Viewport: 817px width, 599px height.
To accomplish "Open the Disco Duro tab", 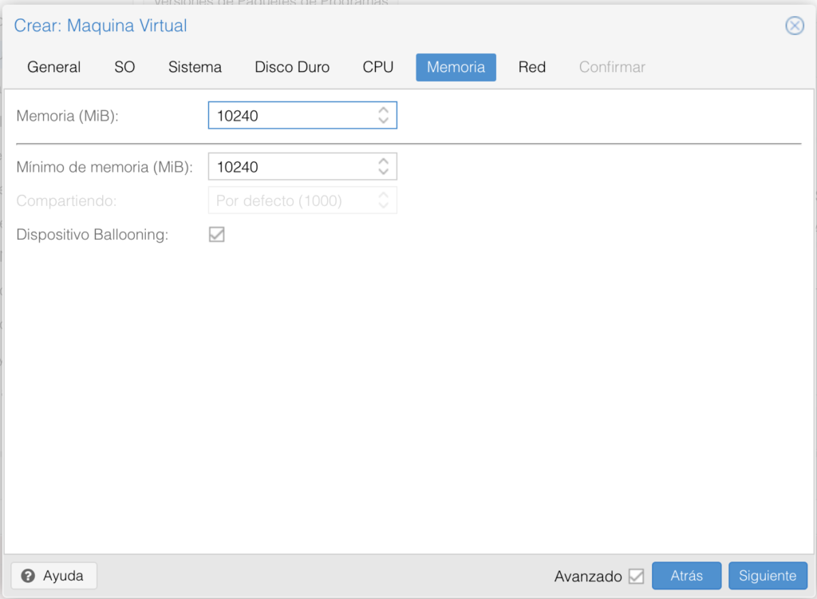I will point(292,67).
